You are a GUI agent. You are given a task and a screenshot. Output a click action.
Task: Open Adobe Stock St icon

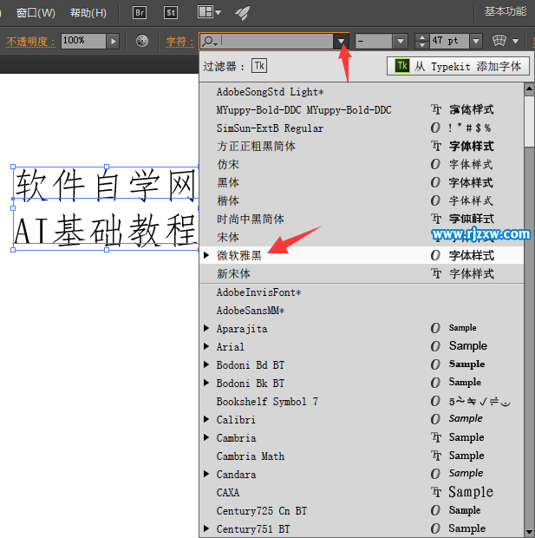pos(171,13)
